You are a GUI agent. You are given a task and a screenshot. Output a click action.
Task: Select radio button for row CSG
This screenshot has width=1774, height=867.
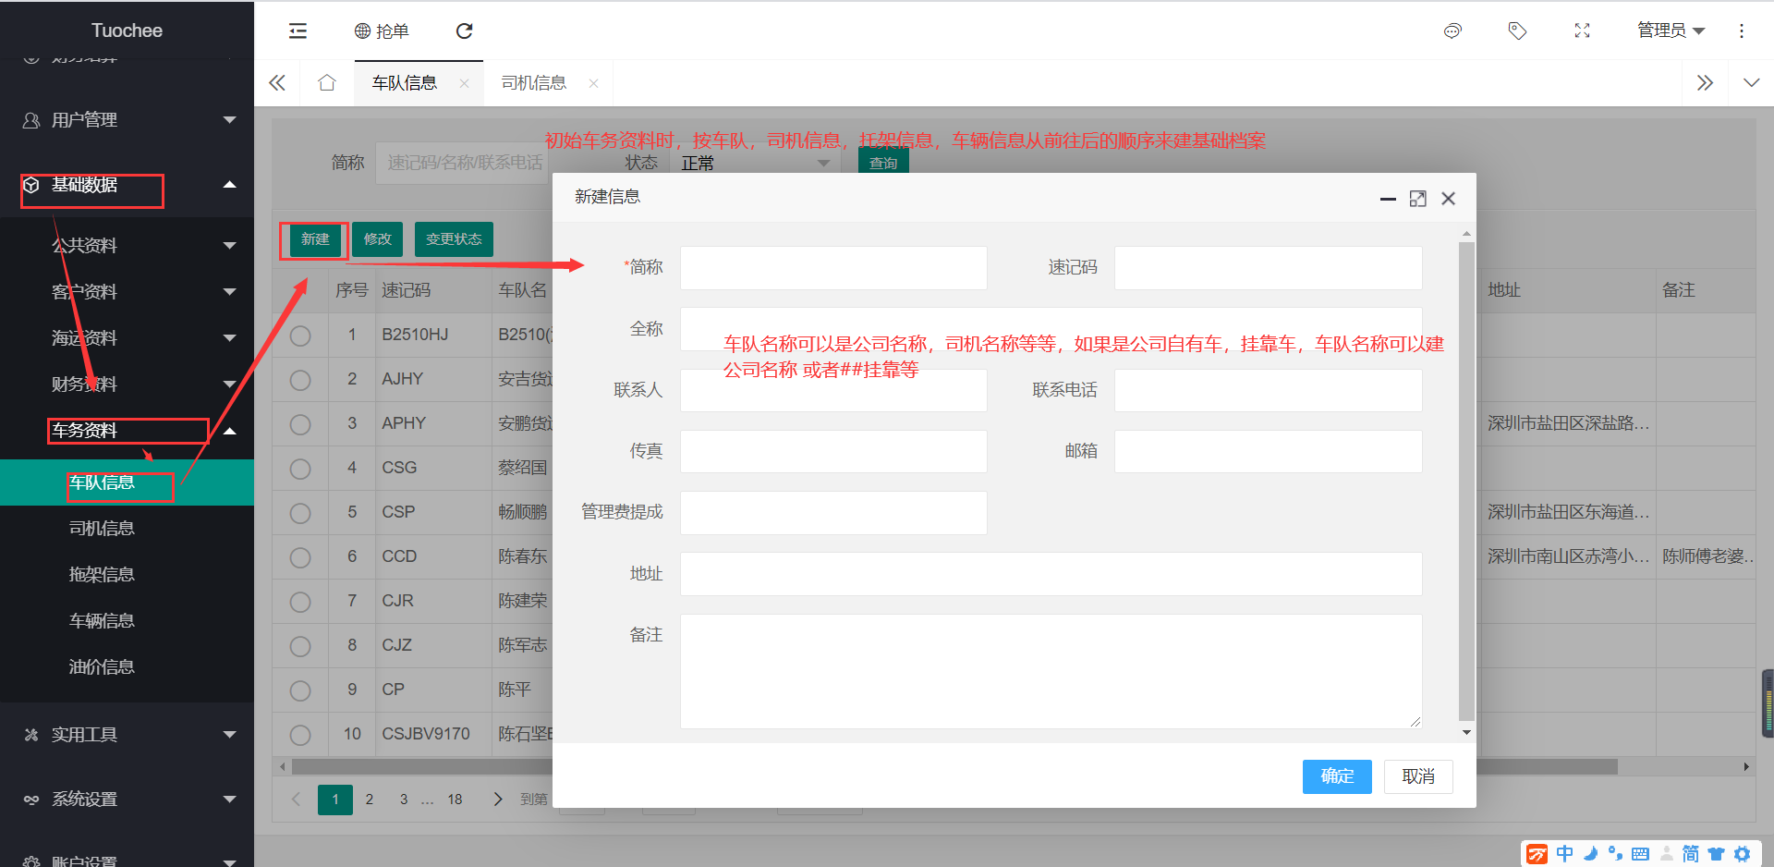(x=300, y=469)
